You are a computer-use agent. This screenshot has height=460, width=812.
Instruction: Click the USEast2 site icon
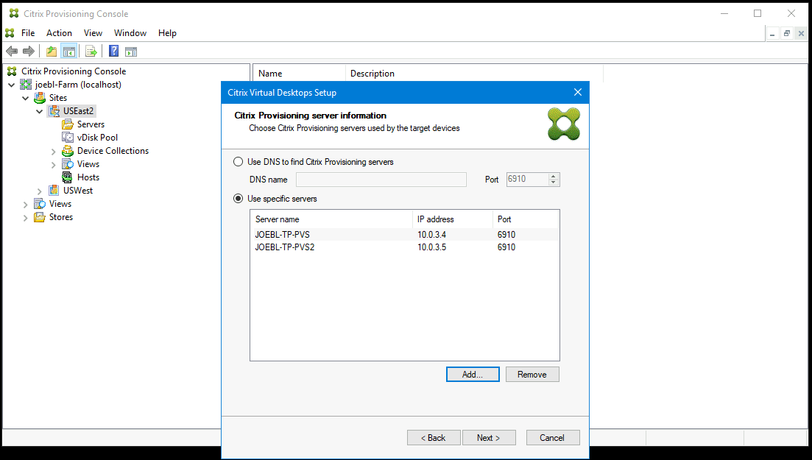tap(54, 111)
